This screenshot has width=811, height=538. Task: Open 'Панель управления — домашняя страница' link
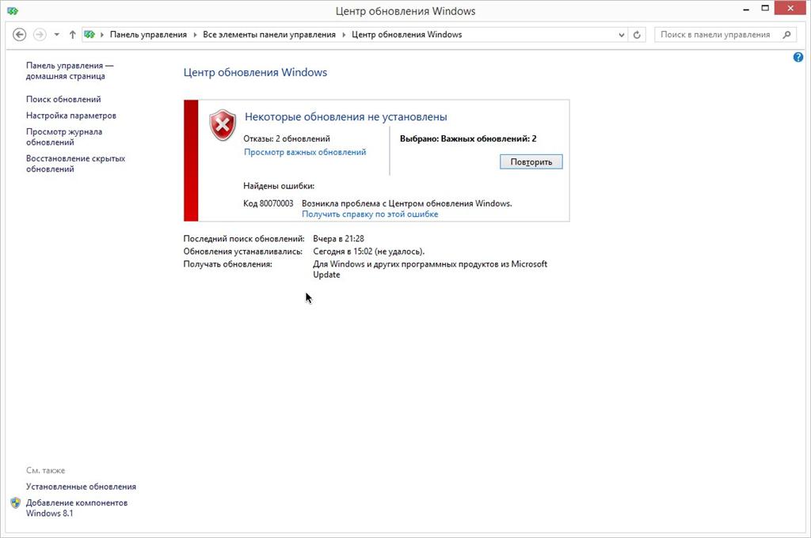[70, 70]
